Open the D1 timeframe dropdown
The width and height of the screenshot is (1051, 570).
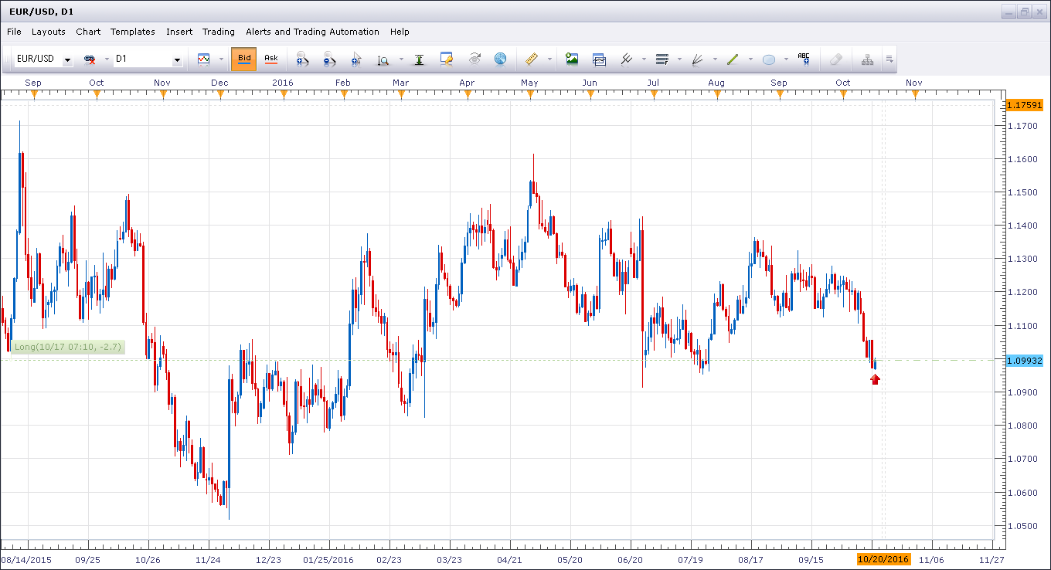[x=177, y=59]
